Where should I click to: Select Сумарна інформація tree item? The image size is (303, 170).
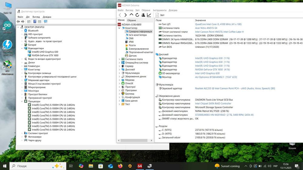pos(139,31)
